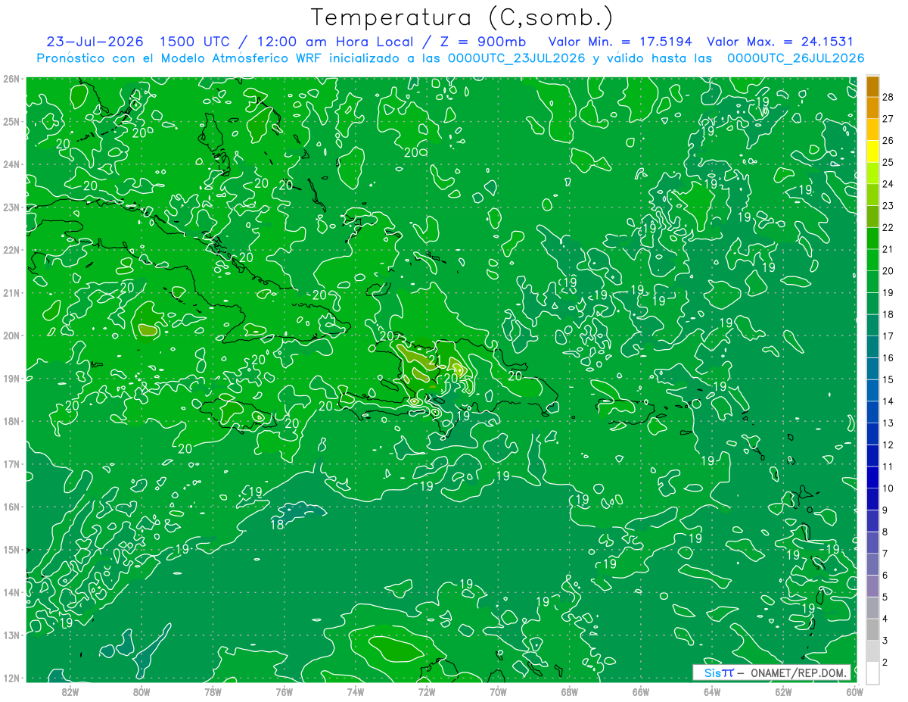Click the "Valor Max. = 24.1531" value
Viewport: 908px width, 702px height.
pyautogui.click(x=779, y=42)
